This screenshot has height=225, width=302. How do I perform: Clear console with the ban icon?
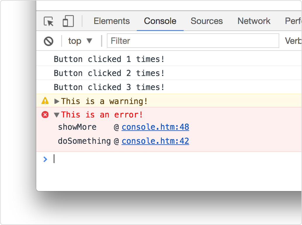[x=48, y=41]
